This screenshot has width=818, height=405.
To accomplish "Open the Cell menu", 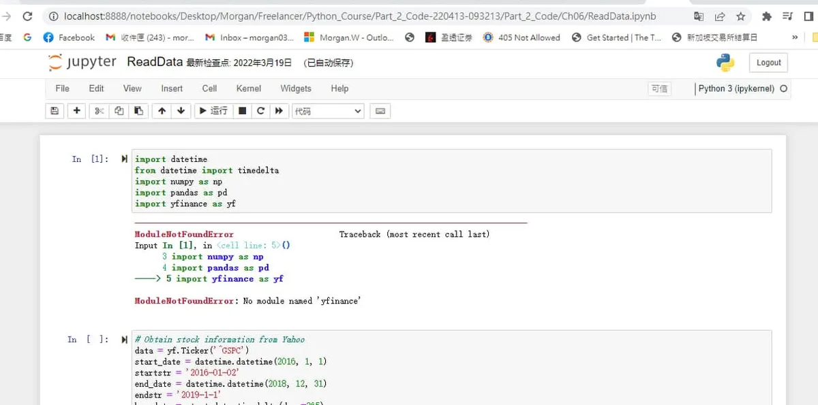I will coord(209,88).
